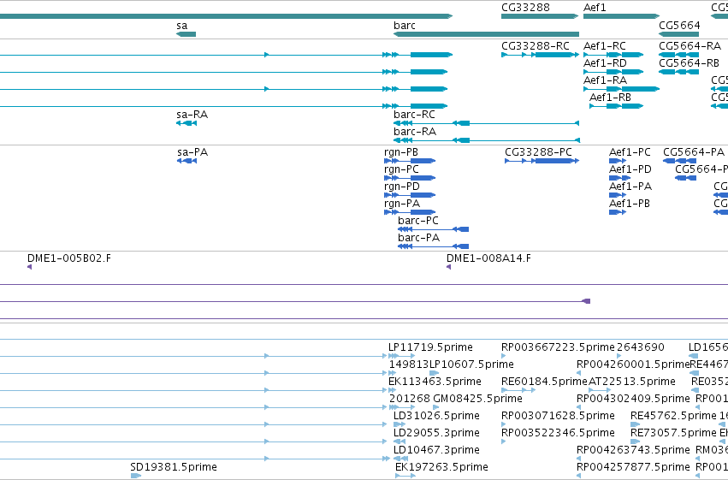
Task: Select protein feature rgn-PA
Action: [410, 212]
